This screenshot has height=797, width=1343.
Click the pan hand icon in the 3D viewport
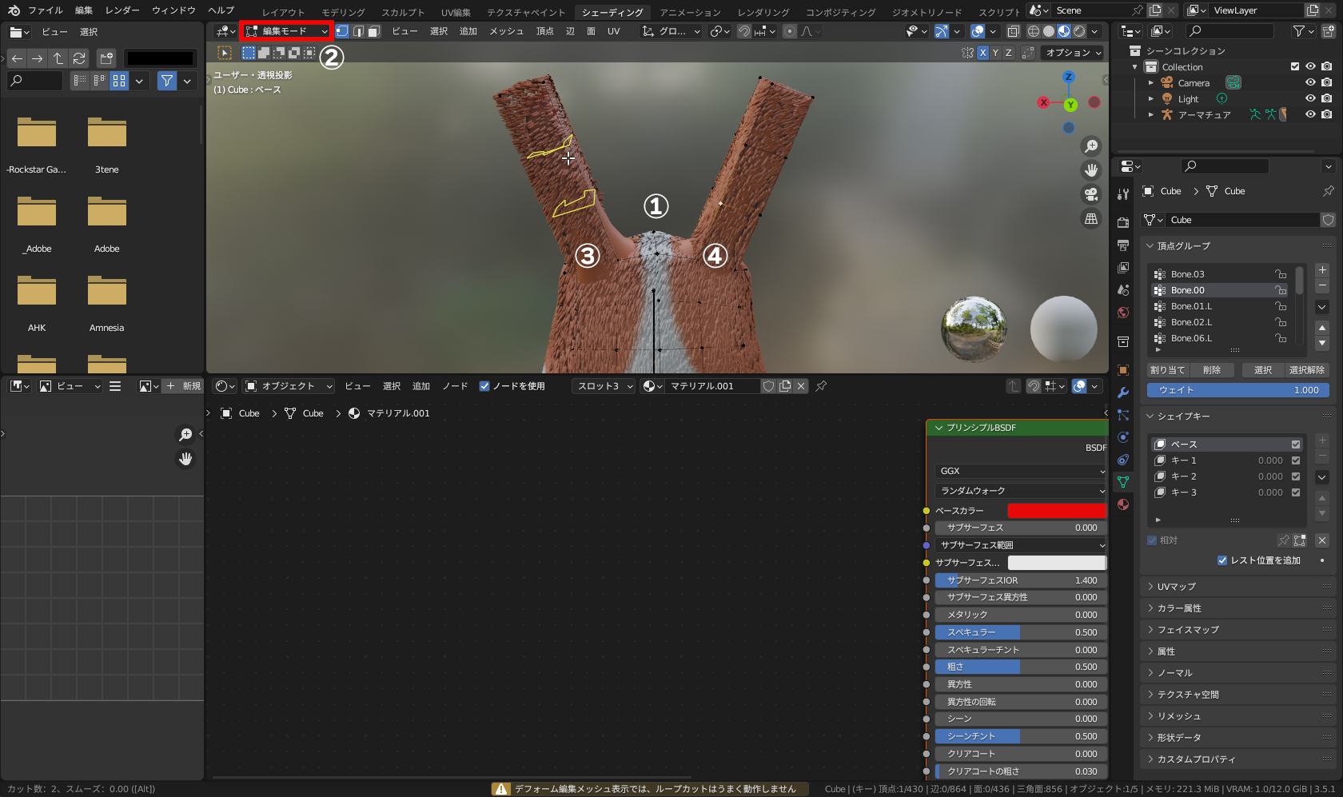coord(1091,170)
